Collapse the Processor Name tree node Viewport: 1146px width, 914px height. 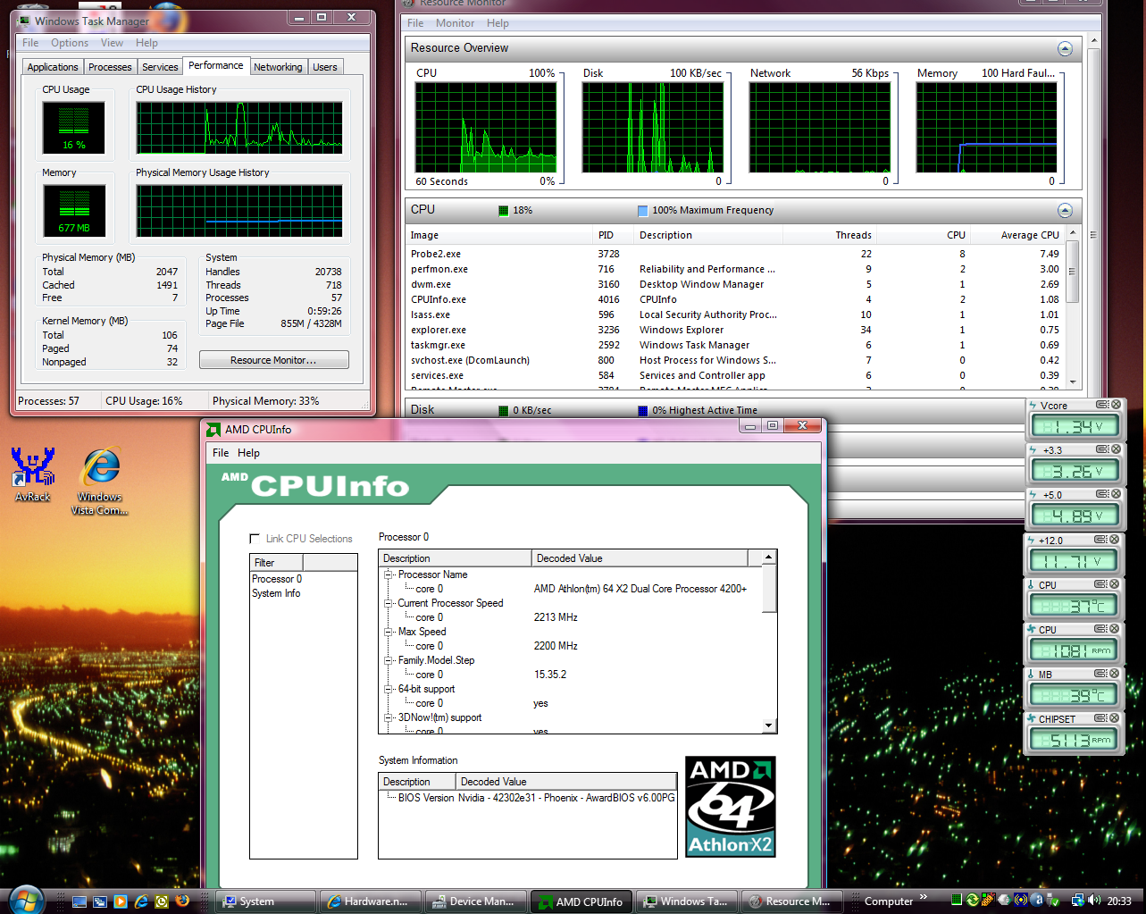pyautogui.click(x=389, y=574)
